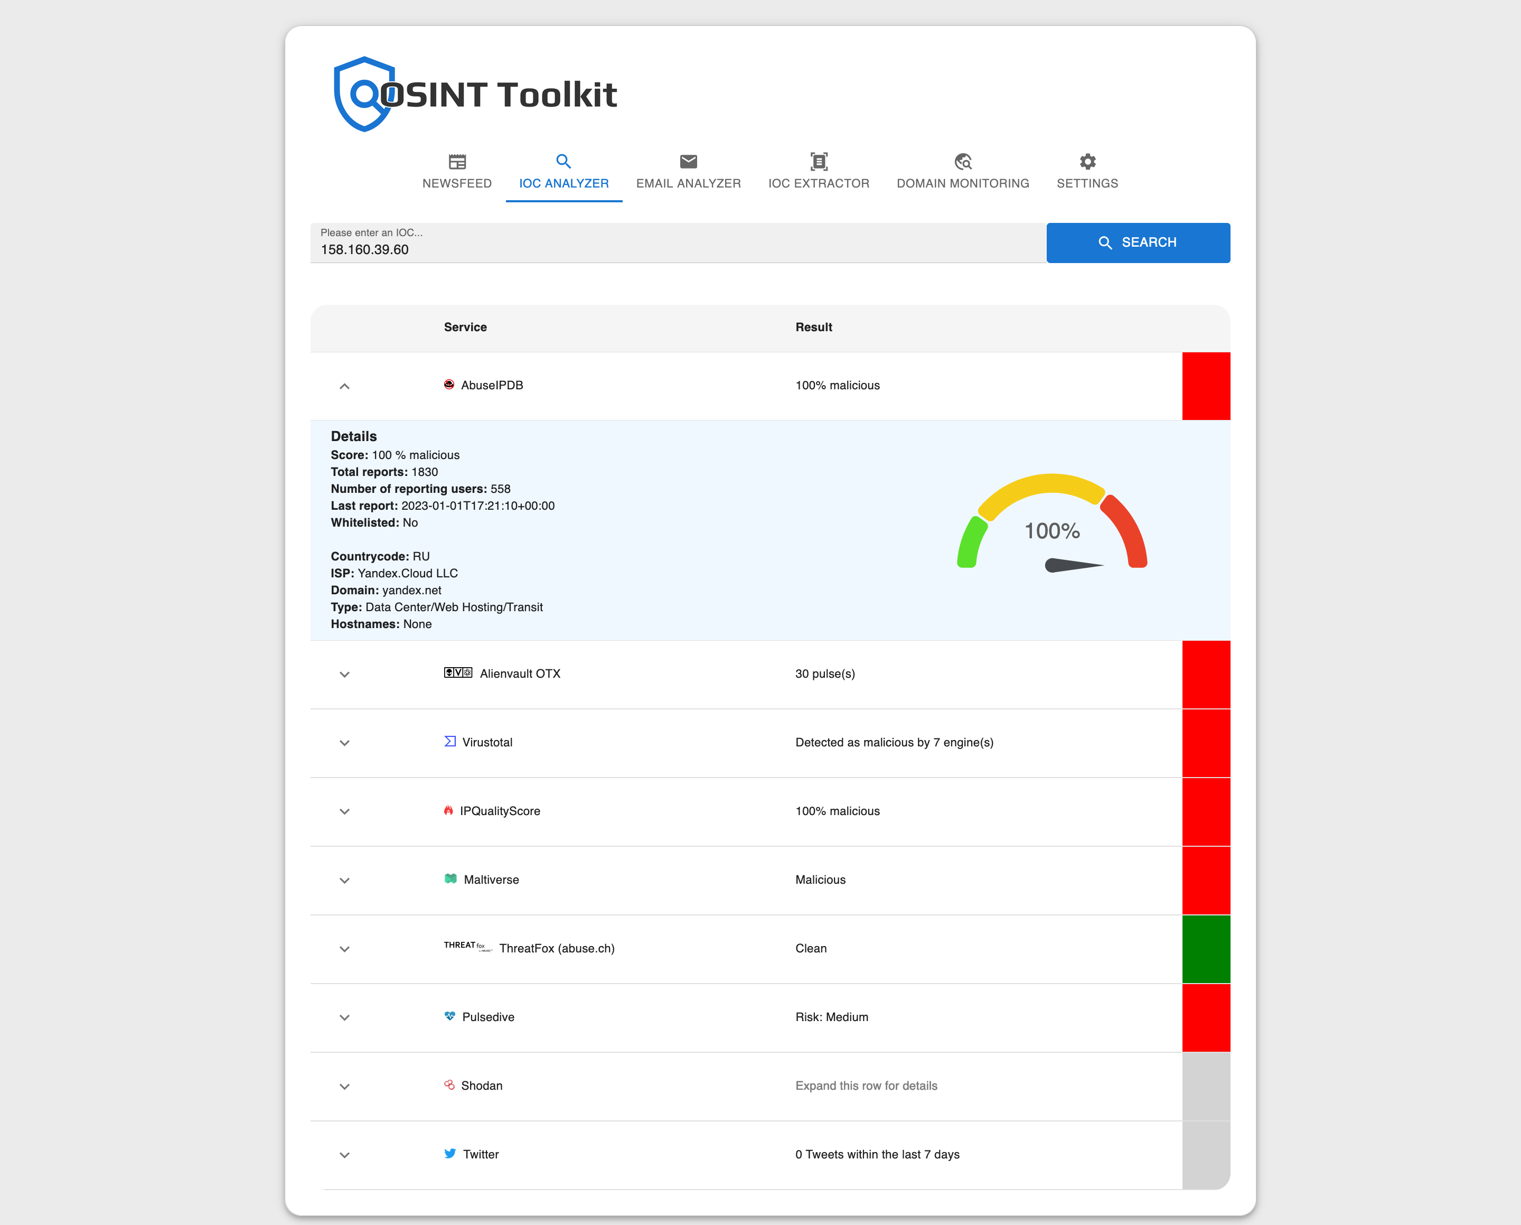Select the IOC ANALYZER tab label
Viewport: 1521px width, 1225px height.
point(564,183)
